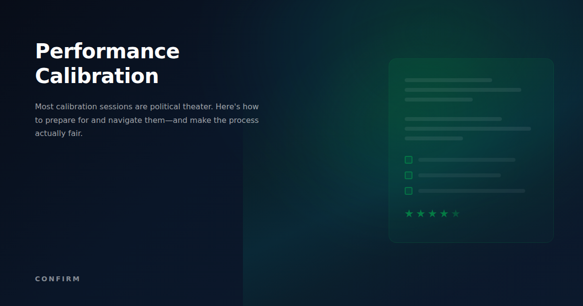This screenshot has height=306, width=583.
Task: Select the fifth, dimmer star
Action: click(x=455, y=213)
